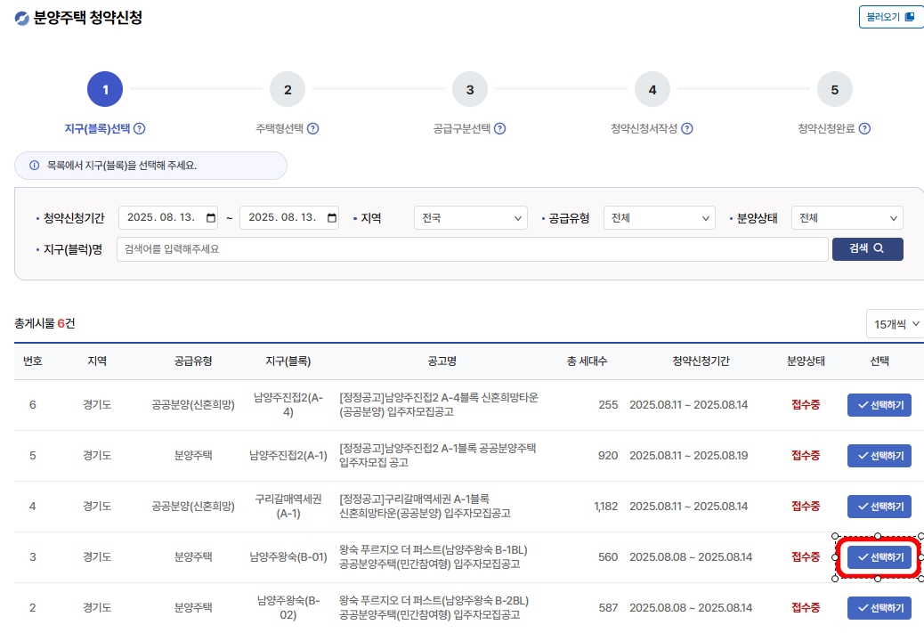Click the 1,182 total households cell
This screenshot has width=924, height=633.
[606, 507]
